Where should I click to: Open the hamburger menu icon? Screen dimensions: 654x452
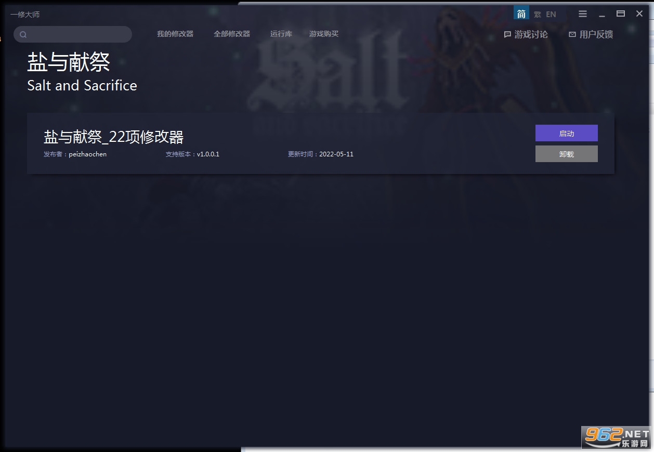pos(583,14)
